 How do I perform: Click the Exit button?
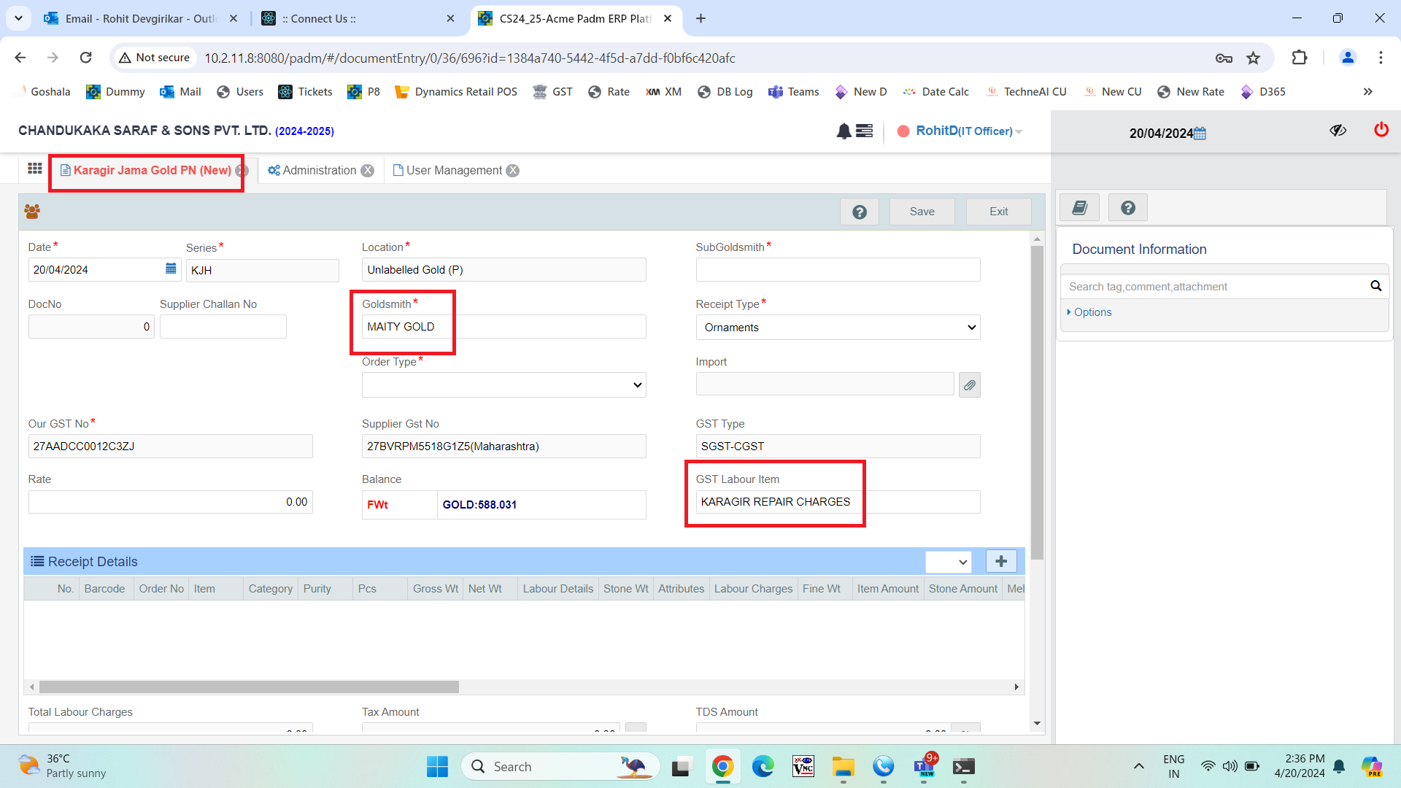click(x=998, y=212)
